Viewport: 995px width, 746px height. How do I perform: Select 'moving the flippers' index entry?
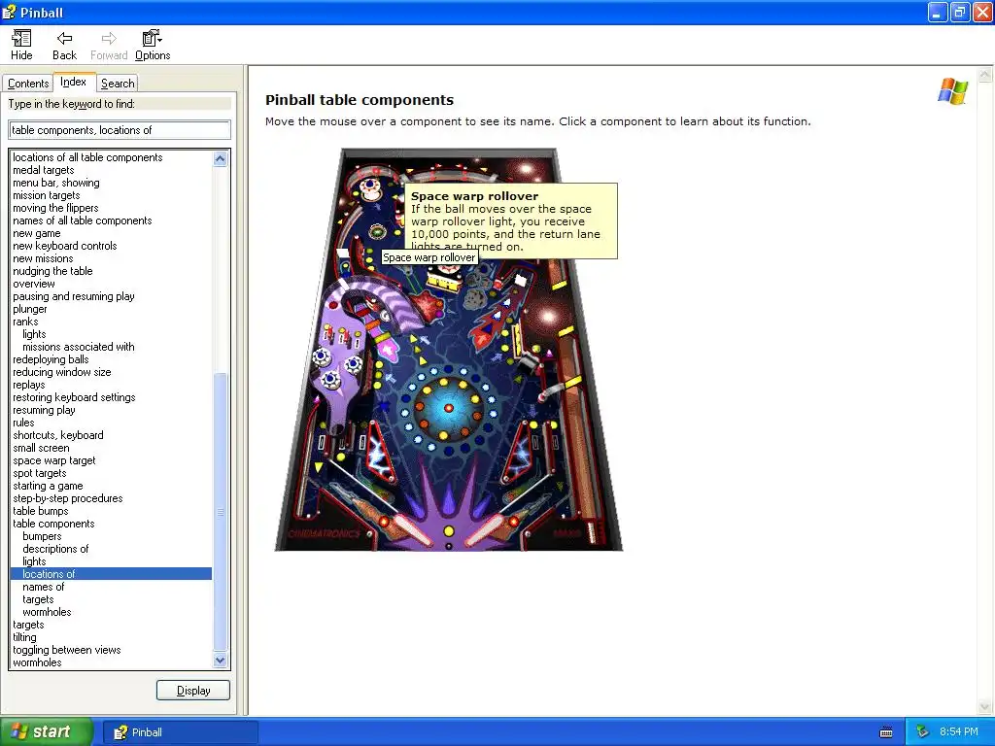click(x=55, y=208)
